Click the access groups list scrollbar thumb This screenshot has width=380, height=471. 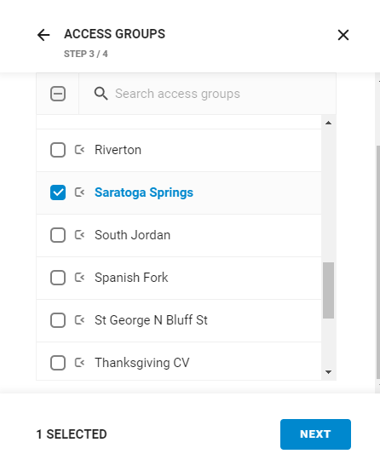[x=328, y=290]
